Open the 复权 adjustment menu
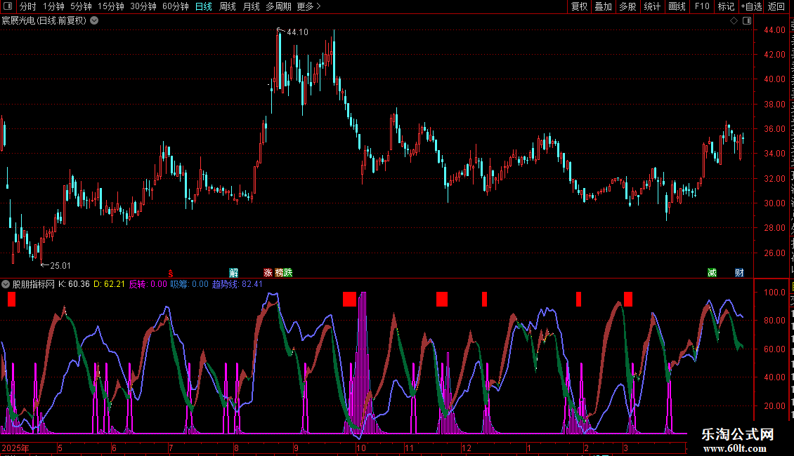 tap(579, 6)
